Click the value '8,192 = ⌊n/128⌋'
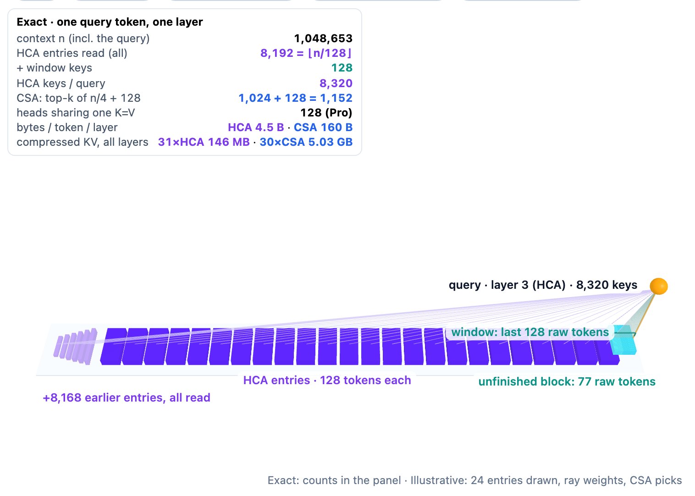The height and width of the screenshot is (496, 695). [307, 53]
